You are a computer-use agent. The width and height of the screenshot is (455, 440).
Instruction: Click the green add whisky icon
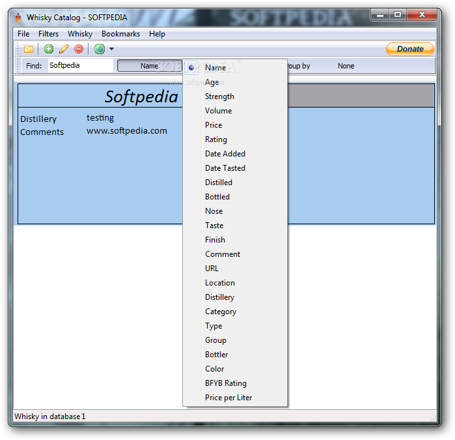pos(49,49)
